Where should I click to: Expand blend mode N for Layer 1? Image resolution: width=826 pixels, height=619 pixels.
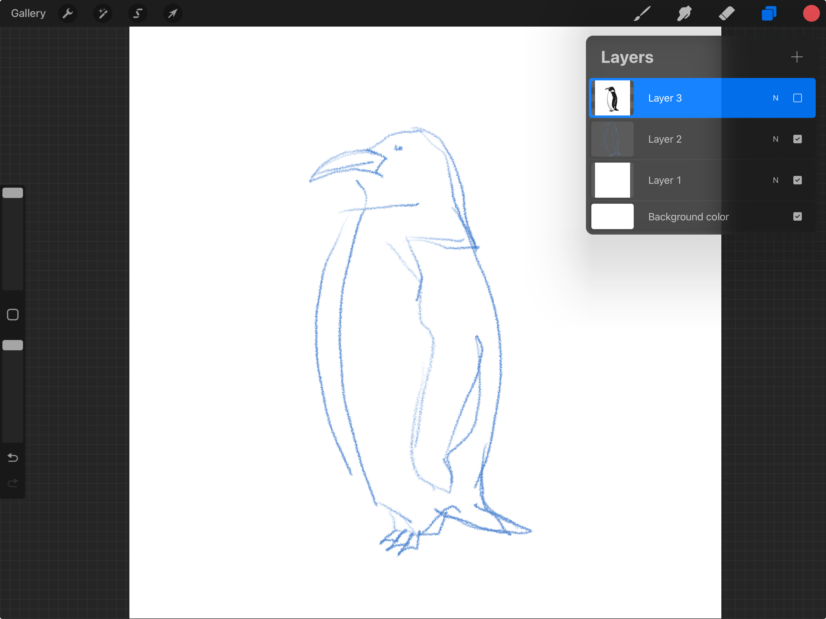point(775,180)
